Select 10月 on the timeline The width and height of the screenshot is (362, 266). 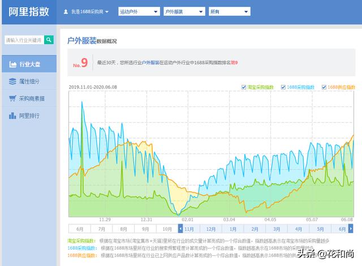pos(167,229)
